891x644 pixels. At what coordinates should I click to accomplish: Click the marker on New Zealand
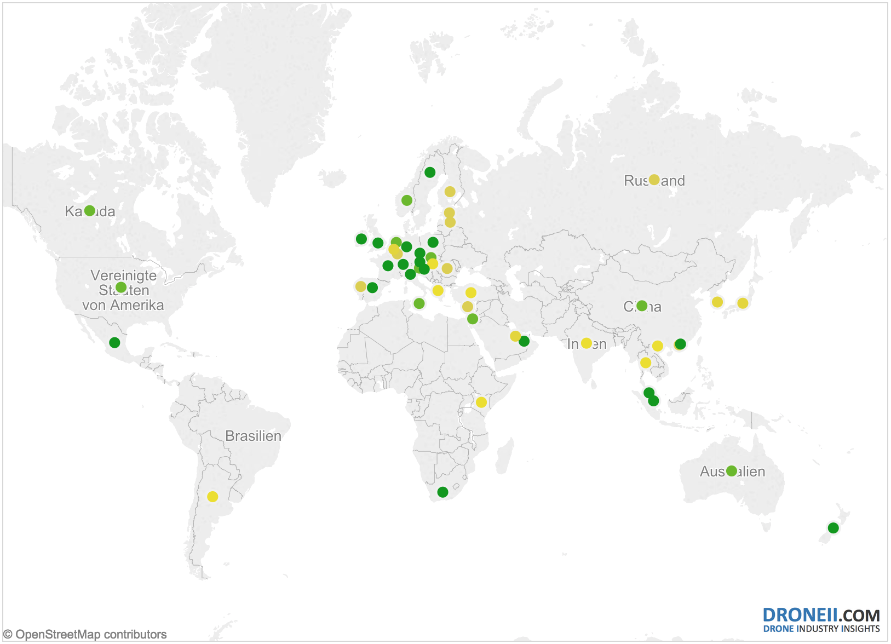tap(833, 528)
